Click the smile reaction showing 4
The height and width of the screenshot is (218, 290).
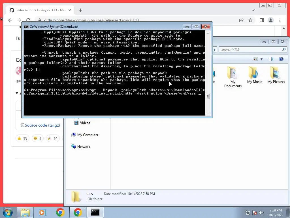(38, 139)
